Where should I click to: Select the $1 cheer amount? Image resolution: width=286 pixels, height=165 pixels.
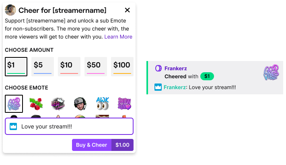pyautogui.click(x=16, y=66)
